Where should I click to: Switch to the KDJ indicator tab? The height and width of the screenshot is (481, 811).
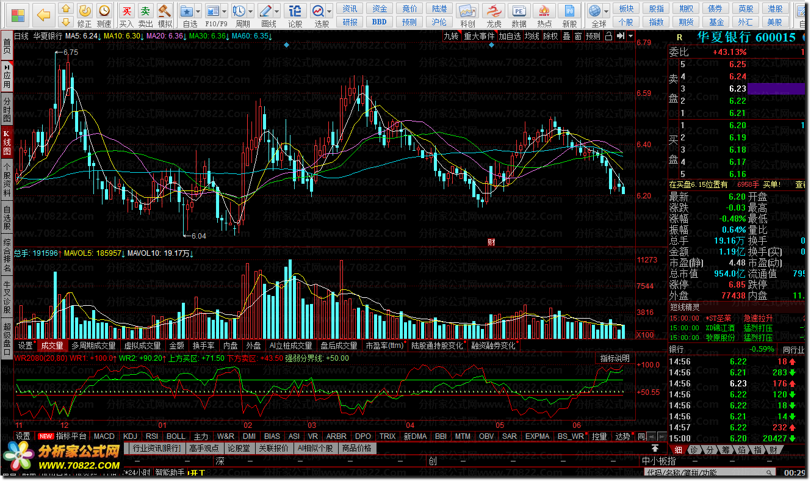tap(130, 436)
